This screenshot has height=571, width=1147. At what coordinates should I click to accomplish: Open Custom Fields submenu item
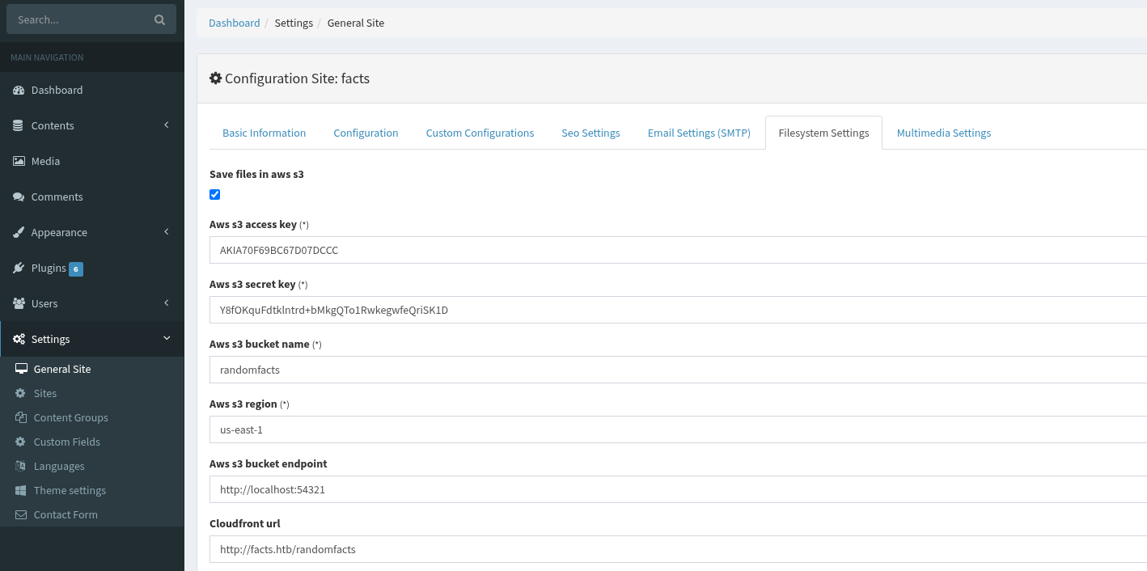(x=92, y=442)
